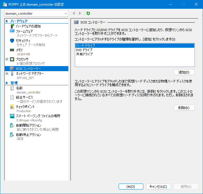Expand the プロセッサ tree node
Screen dimensions: 203x194
pos(7,59)
